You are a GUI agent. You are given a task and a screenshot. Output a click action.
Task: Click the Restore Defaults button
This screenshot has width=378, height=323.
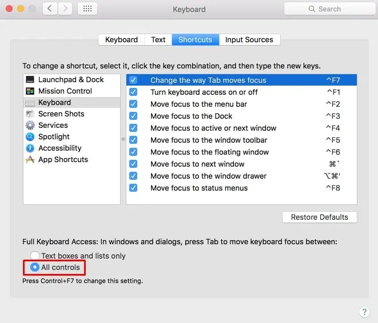(319, 217)
